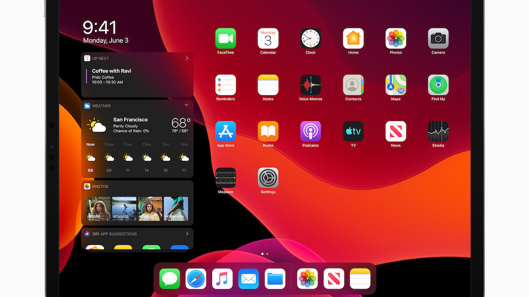
Task: Open the Settings app
Action: [x=268, y=178]
